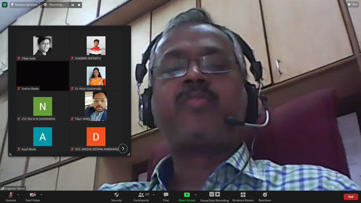Image resolution: width=361 pixels, height=203 pixels.
Task: Click muted mic icon beside Vikas Aute
Action: (19, 58)
